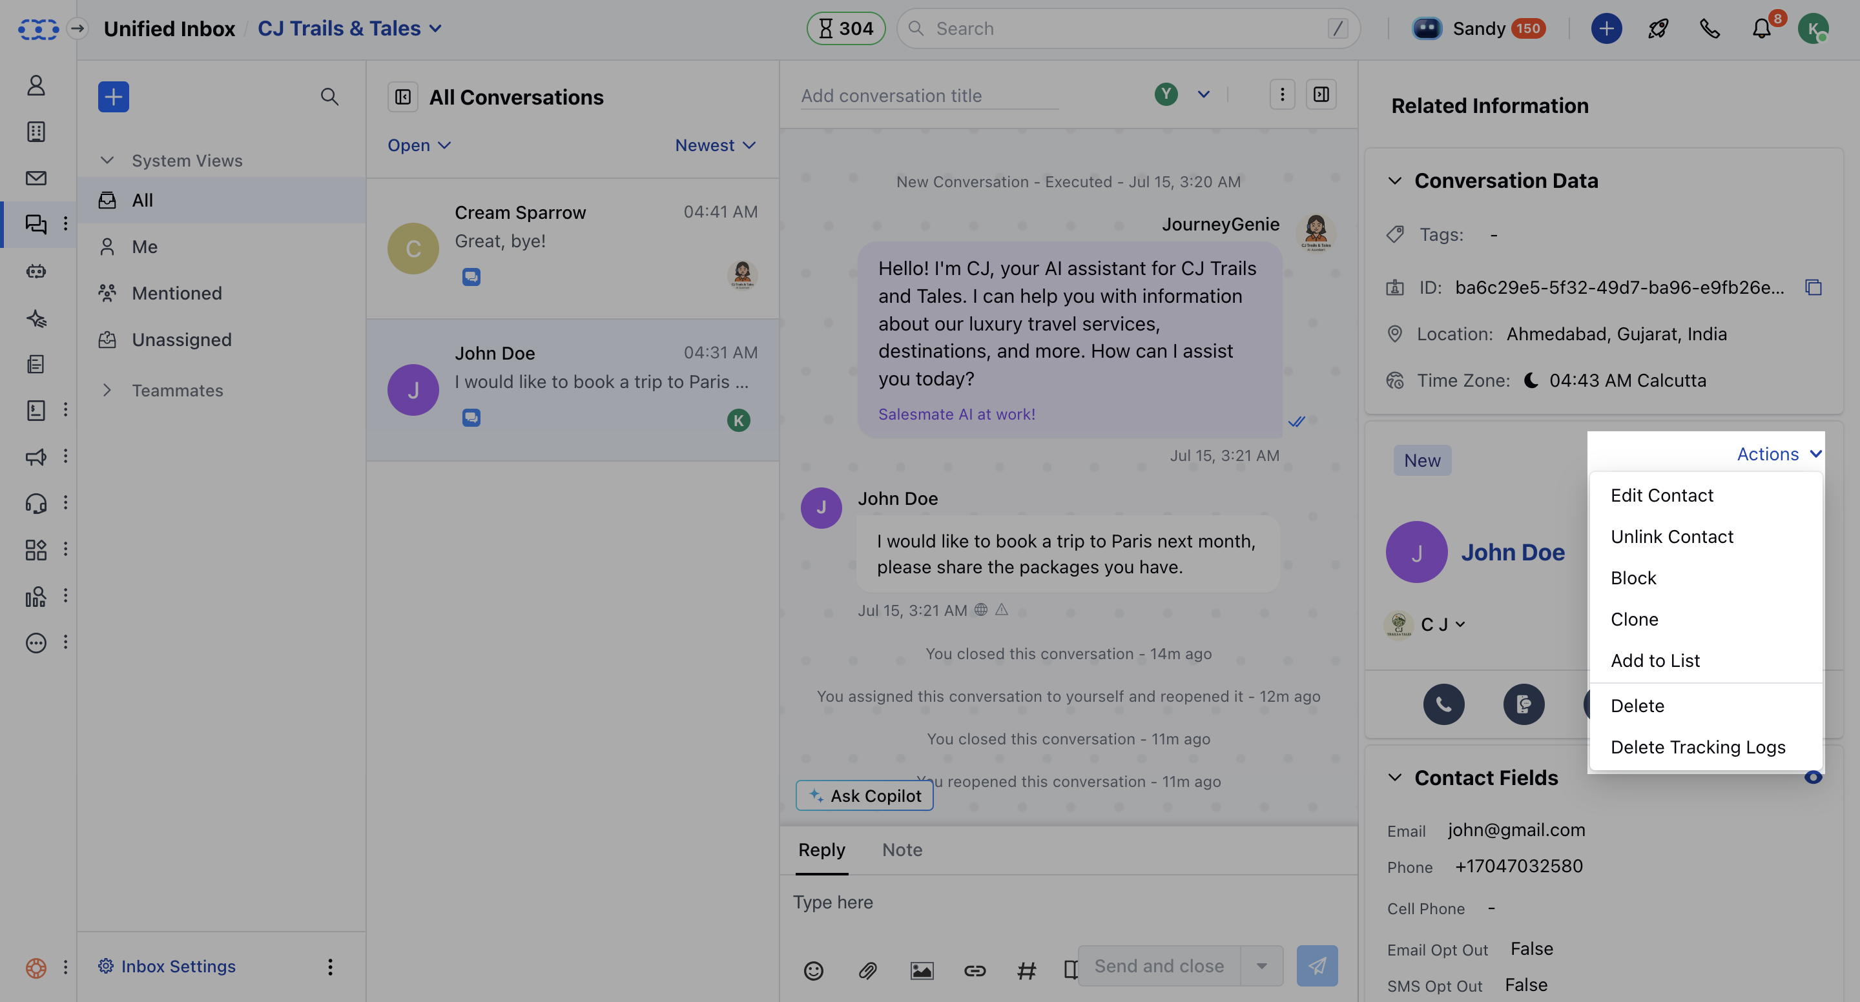Open Contacts from the left sidebar
1860x1002 pixels.
[36, 86]
